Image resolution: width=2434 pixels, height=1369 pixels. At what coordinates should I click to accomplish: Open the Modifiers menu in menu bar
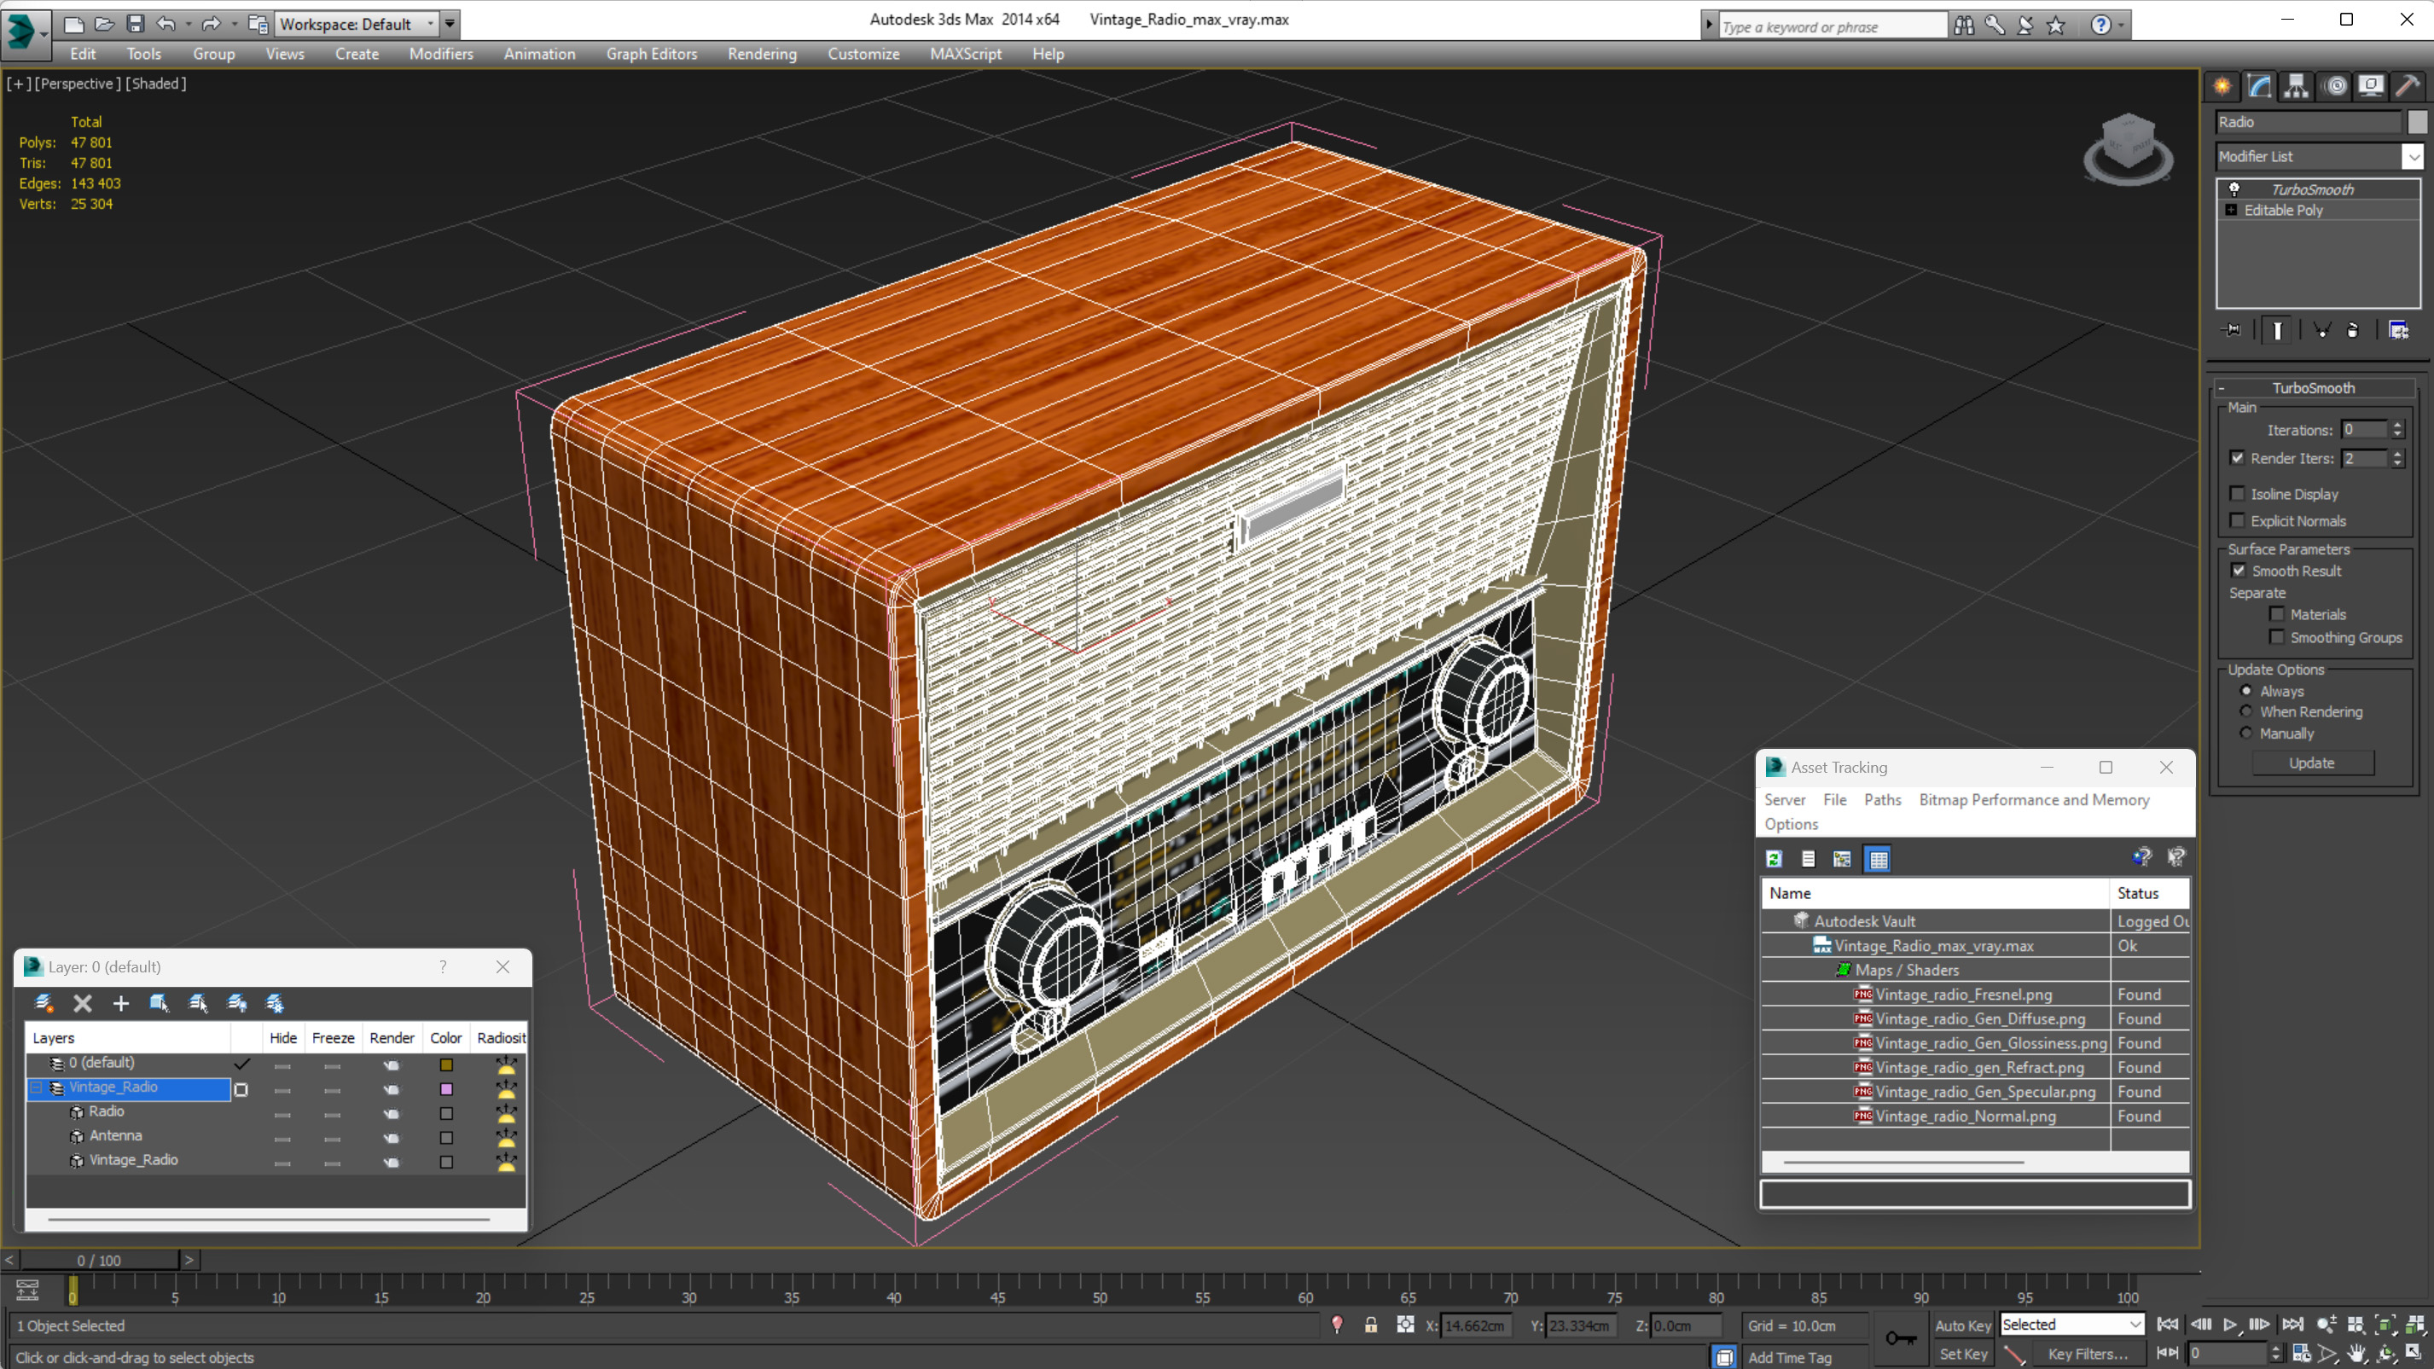(x=439, y=54)
